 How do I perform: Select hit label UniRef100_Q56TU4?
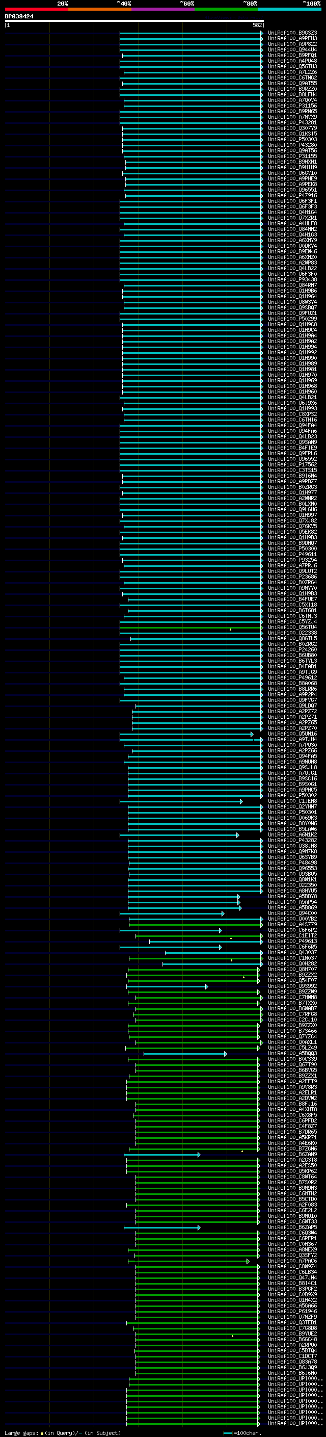(x=292, y=627)
